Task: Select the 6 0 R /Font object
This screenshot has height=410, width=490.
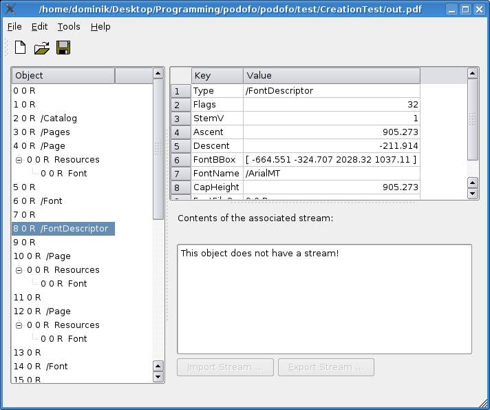Action: [x=37, y=201]
